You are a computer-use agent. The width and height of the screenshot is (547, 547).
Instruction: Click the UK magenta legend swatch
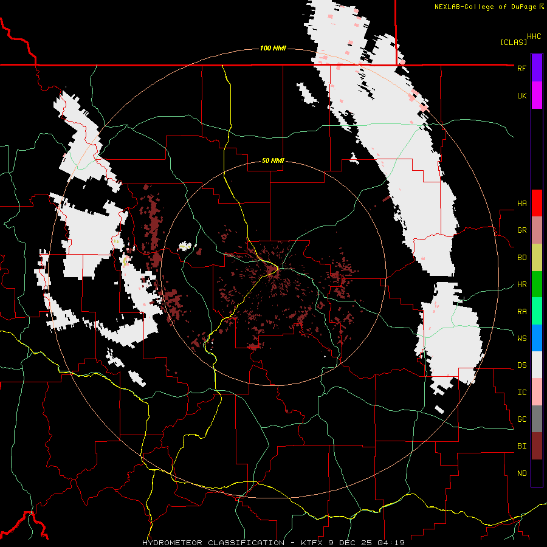click(537, 95)
